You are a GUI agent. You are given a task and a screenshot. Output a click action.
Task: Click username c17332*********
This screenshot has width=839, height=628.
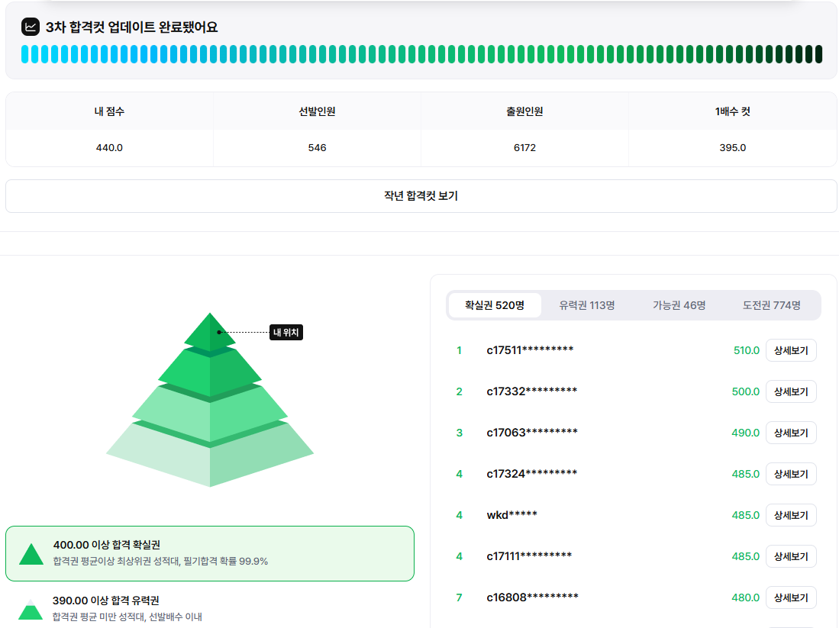(532, 391)
